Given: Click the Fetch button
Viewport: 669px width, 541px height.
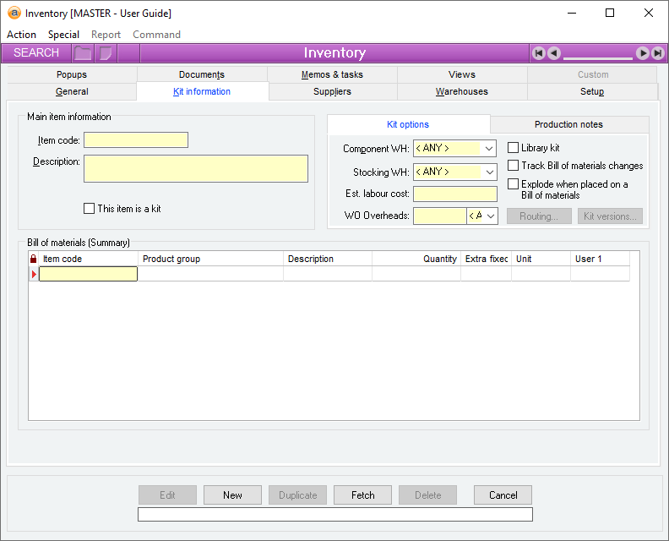Looking at the screenshot, I should (x=363, y=495).
